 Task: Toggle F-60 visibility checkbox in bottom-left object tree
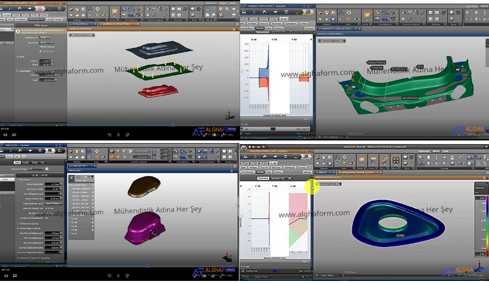(x=93, y=233)
